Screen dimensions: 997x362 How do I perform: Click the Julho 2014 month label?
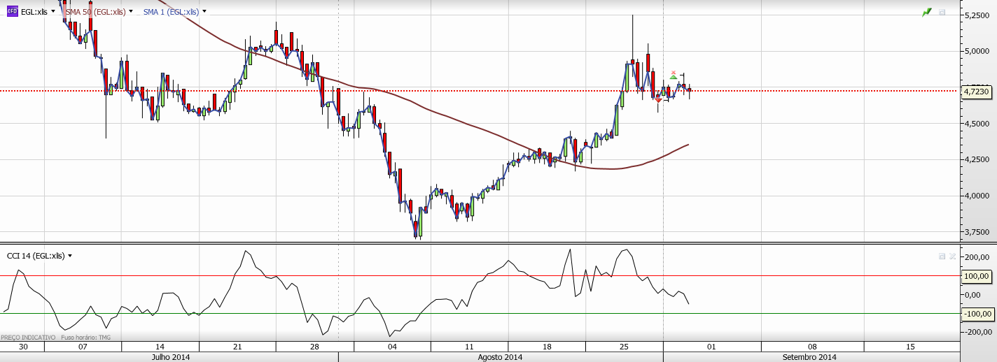(171, 357)
